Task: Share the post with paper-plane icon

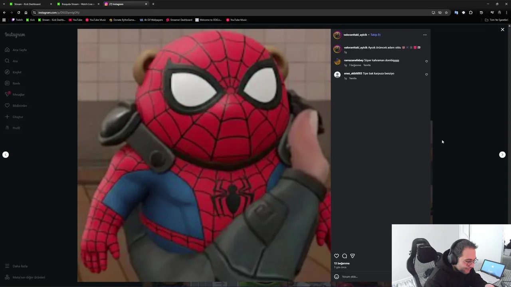Action: (353, 256)
